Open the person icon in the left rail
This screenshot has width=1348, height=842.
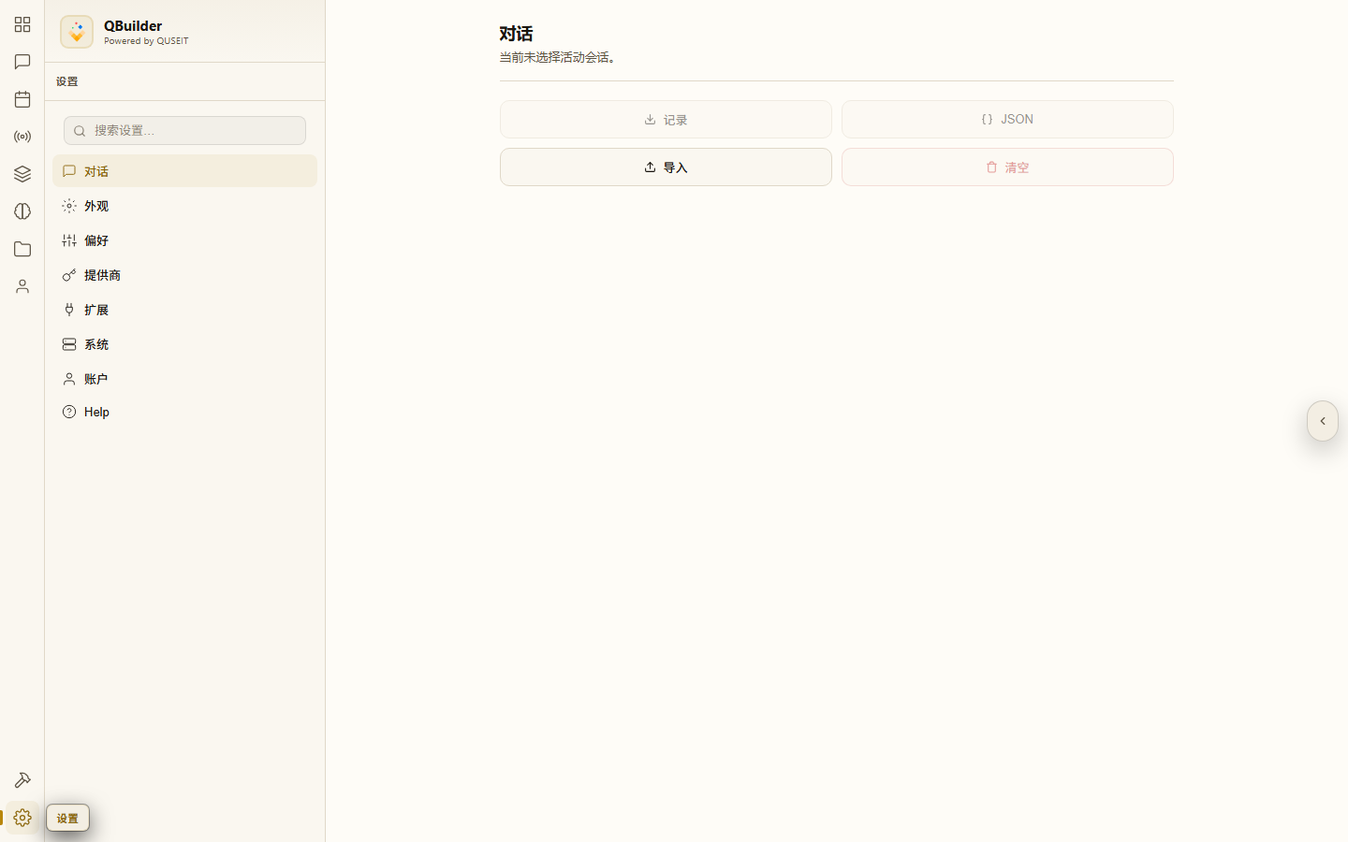click(22, 286)
